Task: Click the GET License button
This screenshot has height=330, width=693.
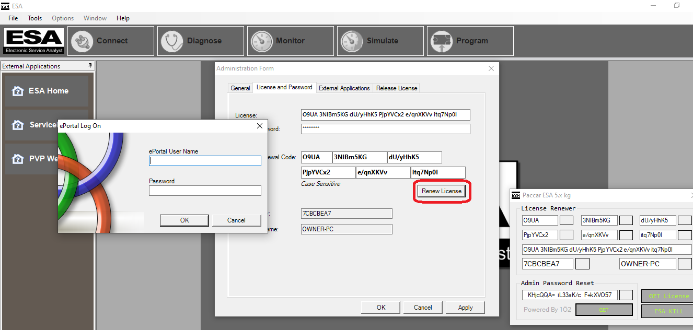Action: pos(667,296)
